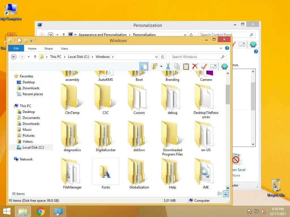Open Help in the Windows explorer ribbon
The width and height of the screenshot is (290, 217).
point(227,48)
